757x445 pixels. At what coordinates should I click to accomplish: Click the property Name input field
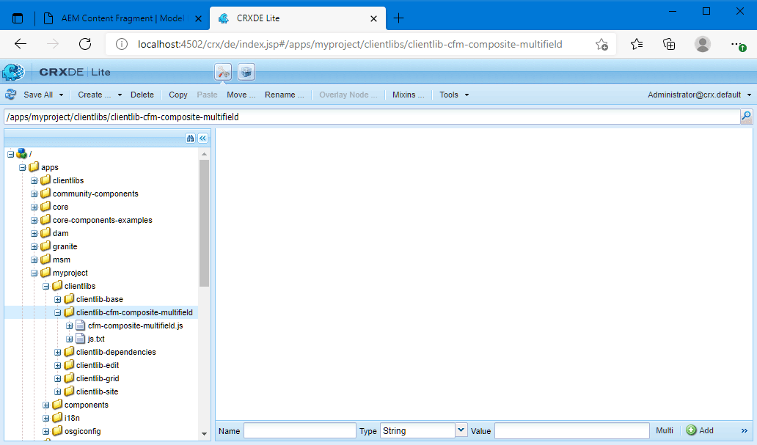[x=300, y=430]
